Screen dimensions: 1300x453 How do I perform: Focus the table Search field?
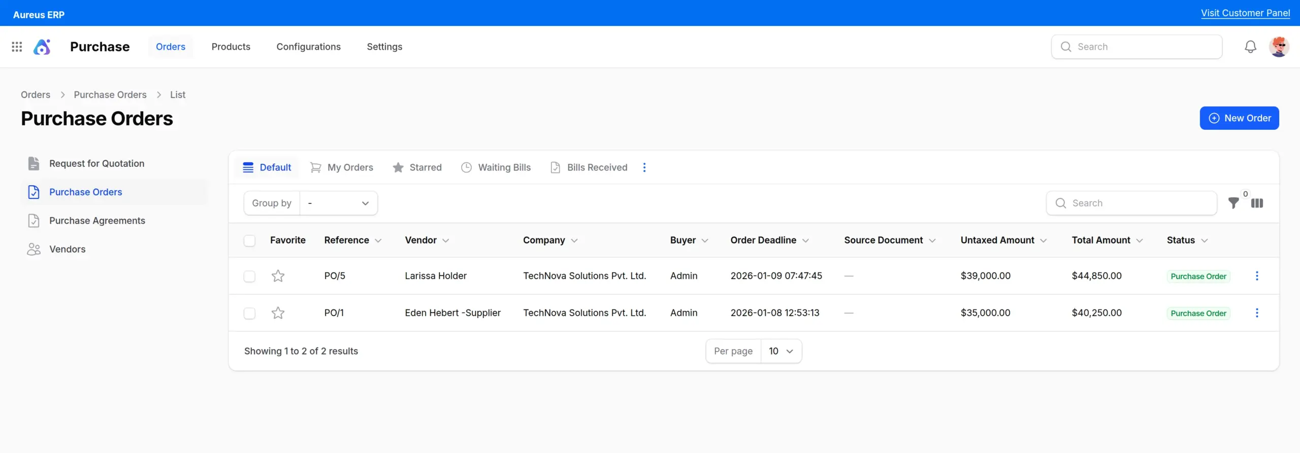(1131, 203)
